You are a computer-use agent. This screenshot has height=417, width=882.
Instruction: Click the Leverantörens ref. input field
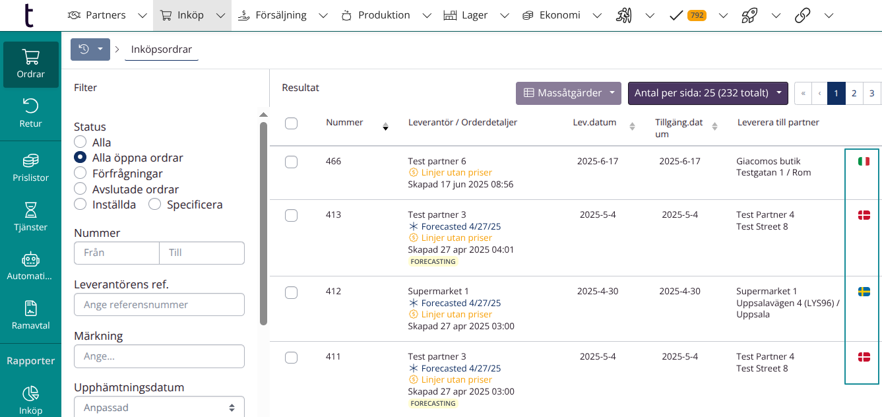click(x=159, y=305)
